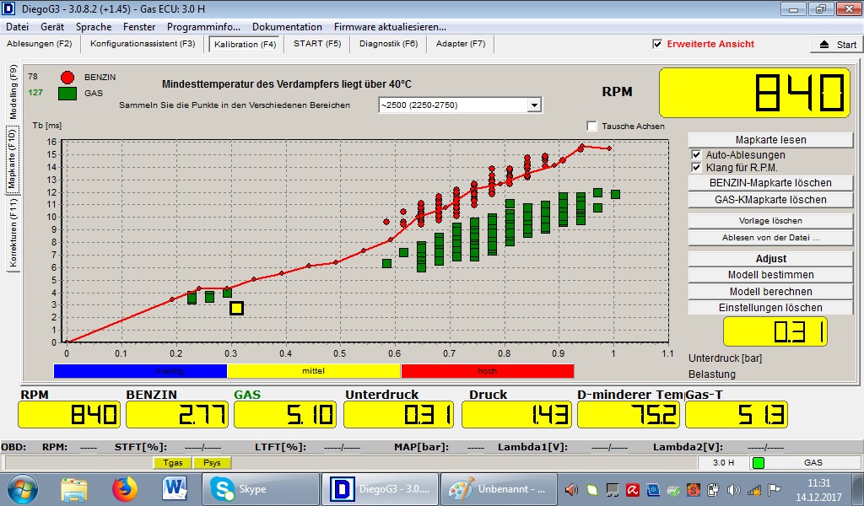Click the system tray volume speaker icon
Screen dimensions: 864x506
732,489
